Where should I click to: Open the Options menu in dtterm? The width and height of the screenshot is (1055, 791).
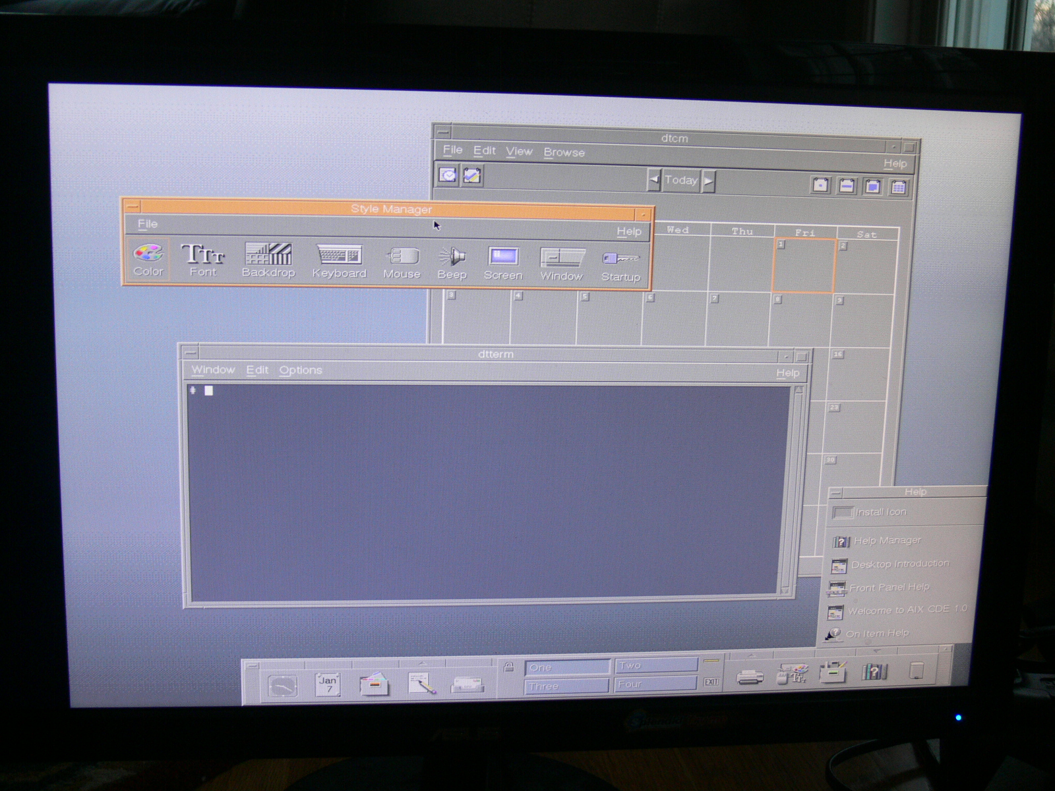[300, 370]
